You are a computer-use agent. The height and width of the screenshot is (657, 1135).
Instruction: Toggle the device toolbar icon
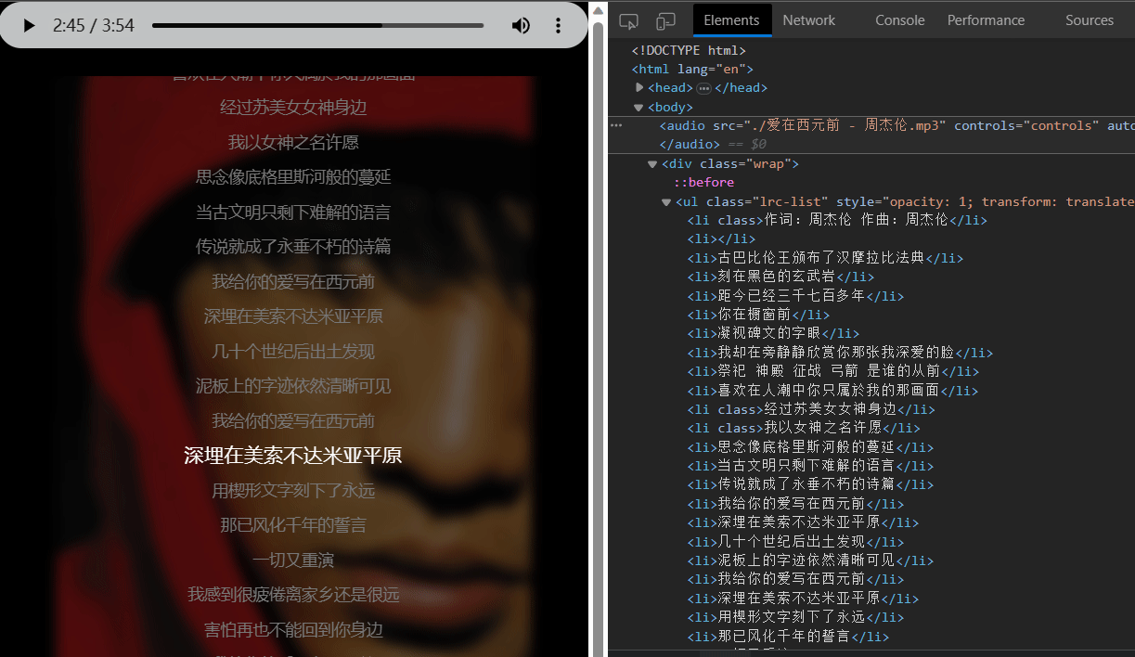click(665, 20)
